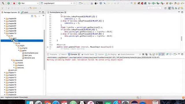This screenshot has width=185, height=104.
Task: Click the green Run As toolbar icon
Action: tap(153, 3)
